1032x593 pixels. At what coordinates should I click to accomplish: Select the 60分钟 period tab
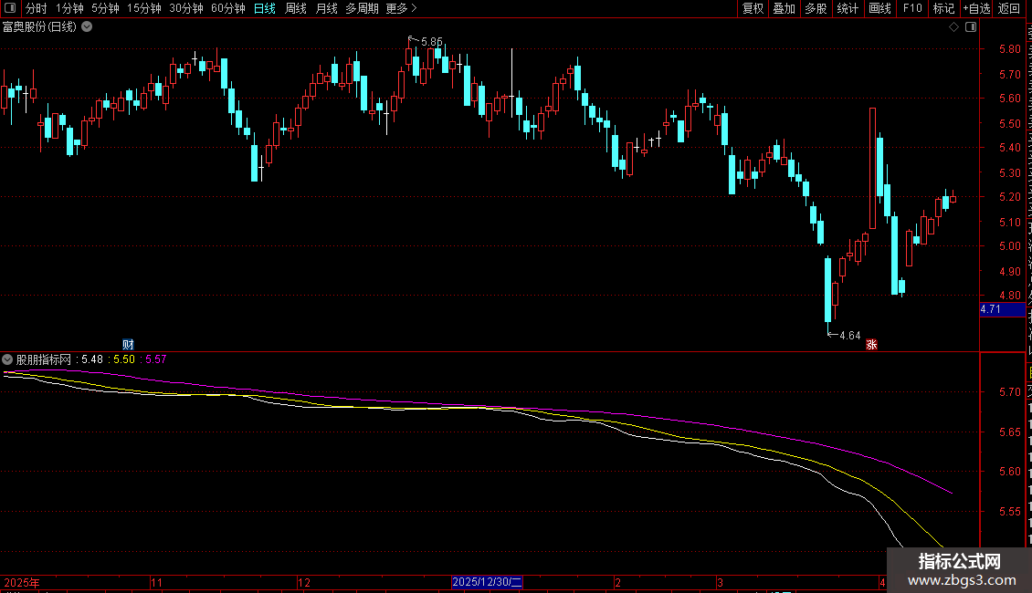pyautogui.click(x=227, y=8)
